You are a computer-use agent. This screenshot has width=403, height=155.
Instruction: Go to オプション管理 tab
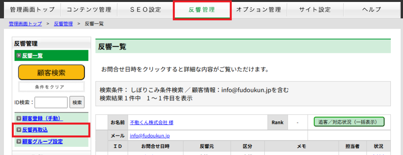(x=258, y=10)
